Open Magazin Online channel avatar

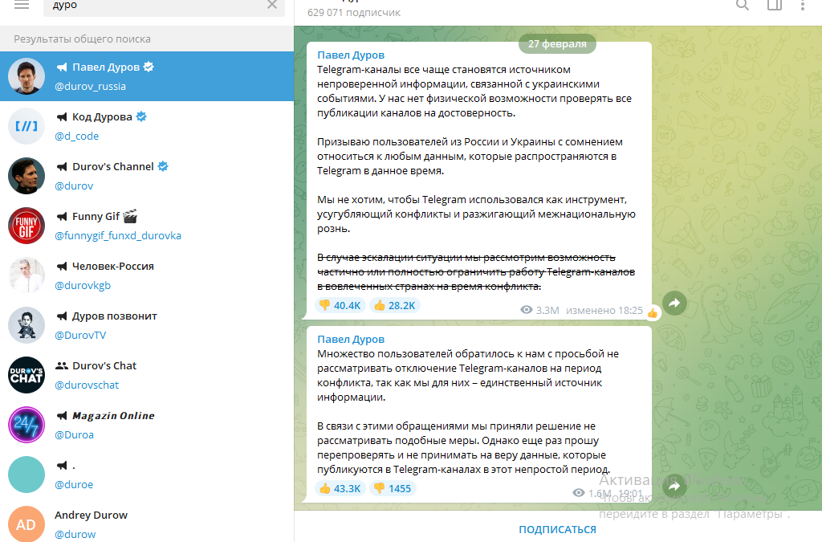[26, 425]
